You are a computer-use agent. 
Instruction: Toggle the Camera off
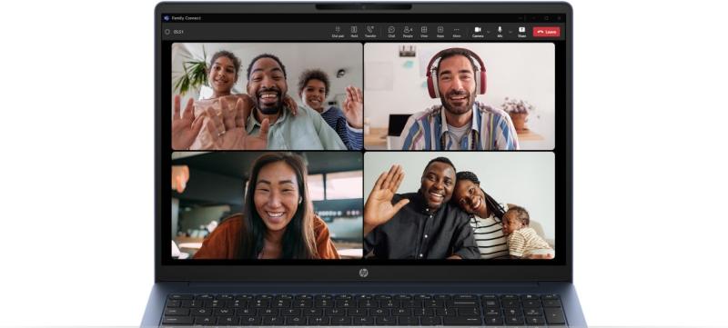tap(478, 32)
